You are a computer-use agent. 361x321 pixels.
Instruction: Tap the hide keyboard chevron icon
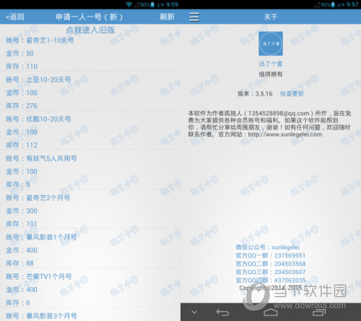coord(195,312)
